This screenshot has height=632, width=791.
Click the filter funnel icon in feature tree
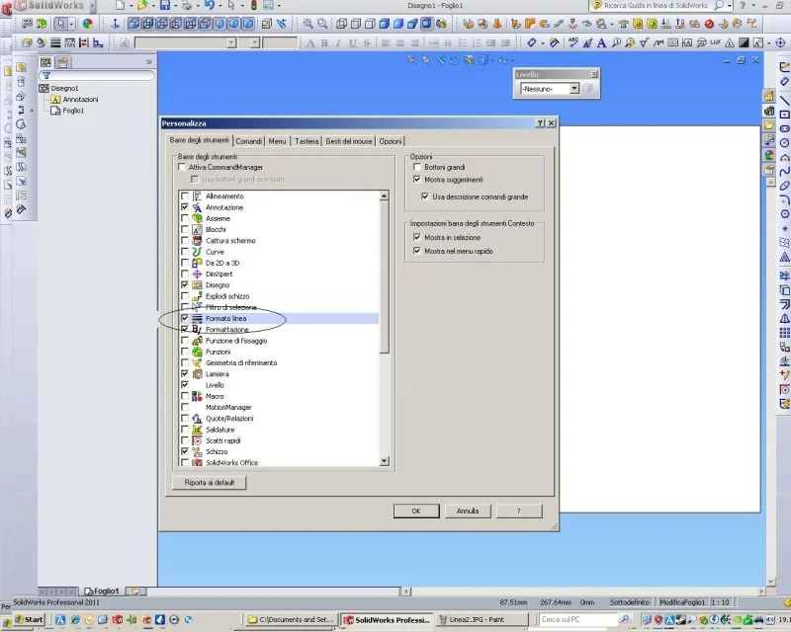(x=46, y=76)
